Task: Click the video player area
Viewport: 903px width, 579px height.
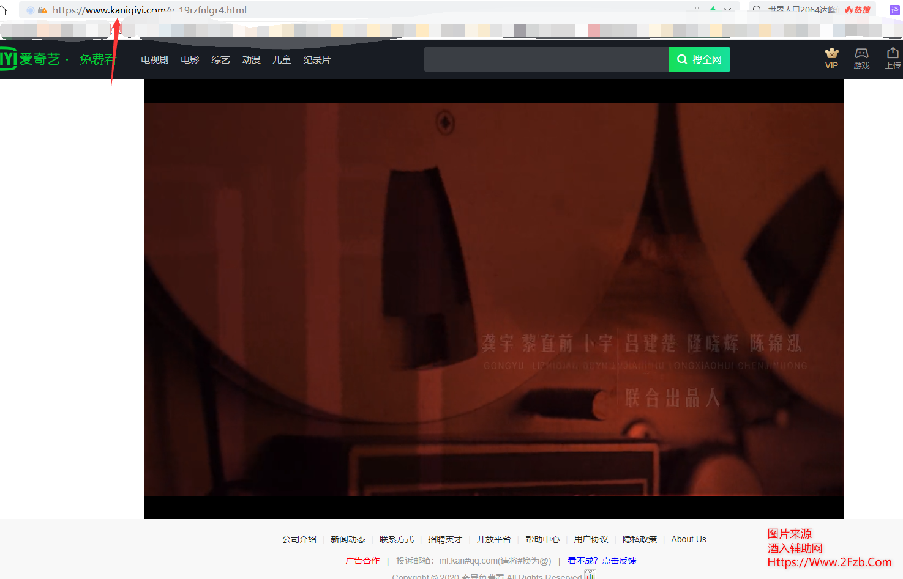Action: click(494, 299)
